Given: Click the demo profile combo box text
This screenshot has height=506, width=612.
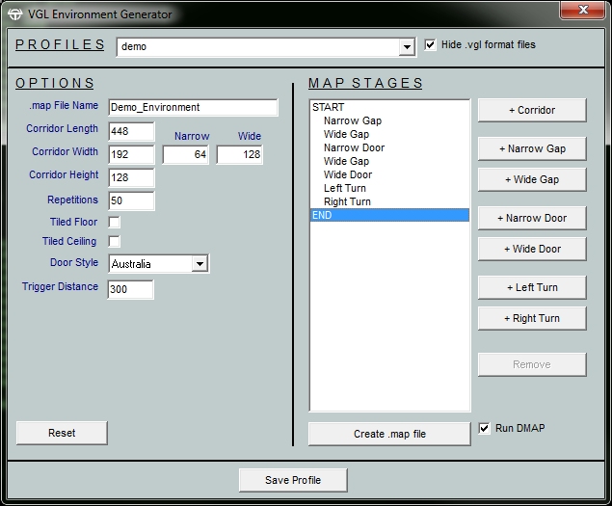Looking at the screenshot, I should [x=134, y=46].
